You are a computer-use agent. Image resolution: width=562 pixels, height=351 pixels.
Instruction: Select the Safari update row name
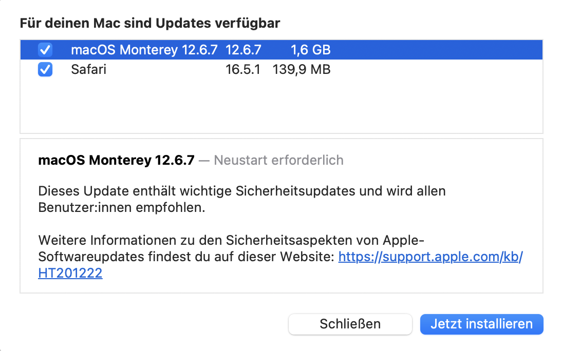[88, 69]
